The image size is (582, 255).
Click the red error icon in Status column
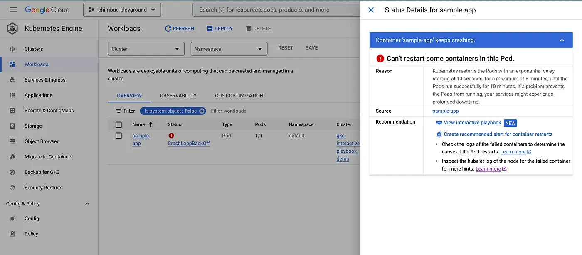171,136
